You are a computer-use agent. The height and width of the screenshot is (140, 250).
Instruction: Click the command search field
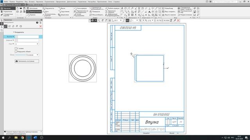point(225,2)
